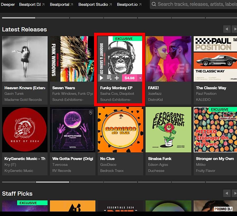Go to Beatportal from top navigation
The image size is (237, 216).
click(x=61, y=4)
